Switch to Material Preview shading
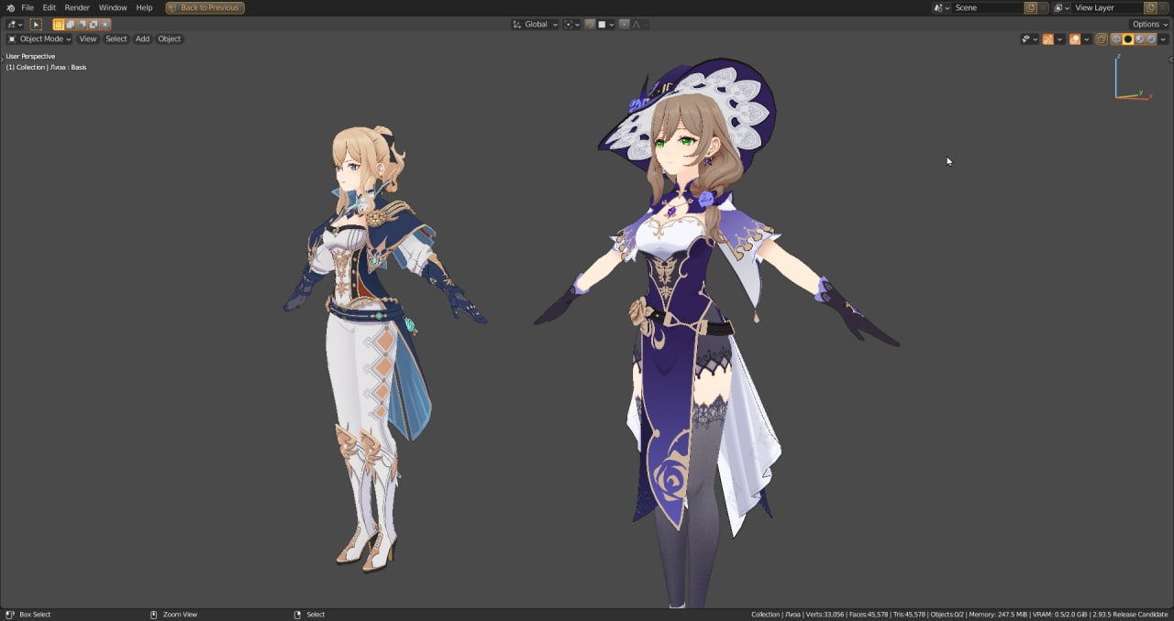The image size is (1174, 621). [x=1139, y=39]
